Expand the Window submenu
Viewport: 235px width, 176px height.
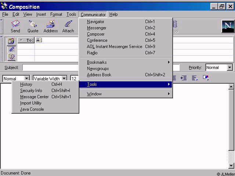[x=126, y=94]
